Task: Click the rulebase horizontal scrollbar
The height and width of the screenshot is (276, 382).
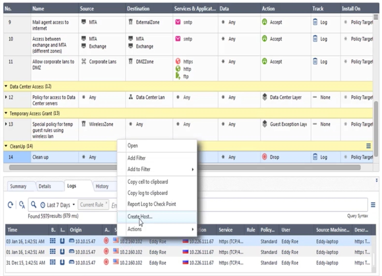Action: point(185,167)
